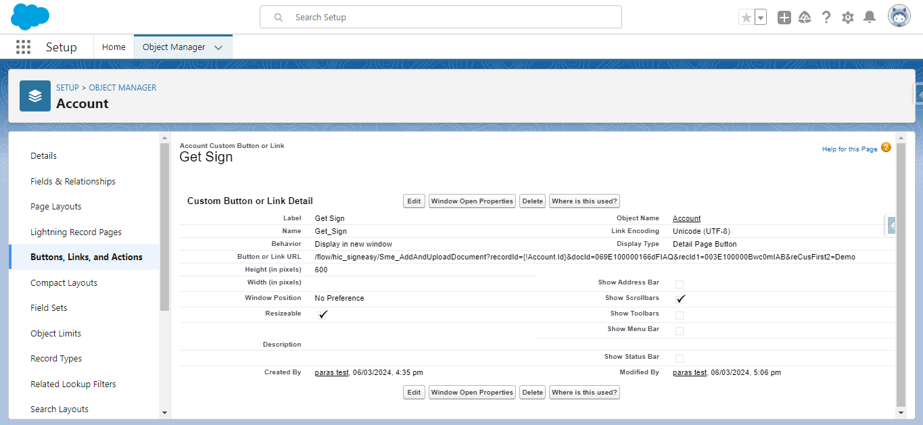Focus the Search Setup field
The height and width of the screenshot is (425, 923).
click(x=441, y=17)
